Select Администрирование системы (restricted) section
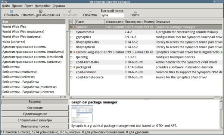 (x=34, y=57)
